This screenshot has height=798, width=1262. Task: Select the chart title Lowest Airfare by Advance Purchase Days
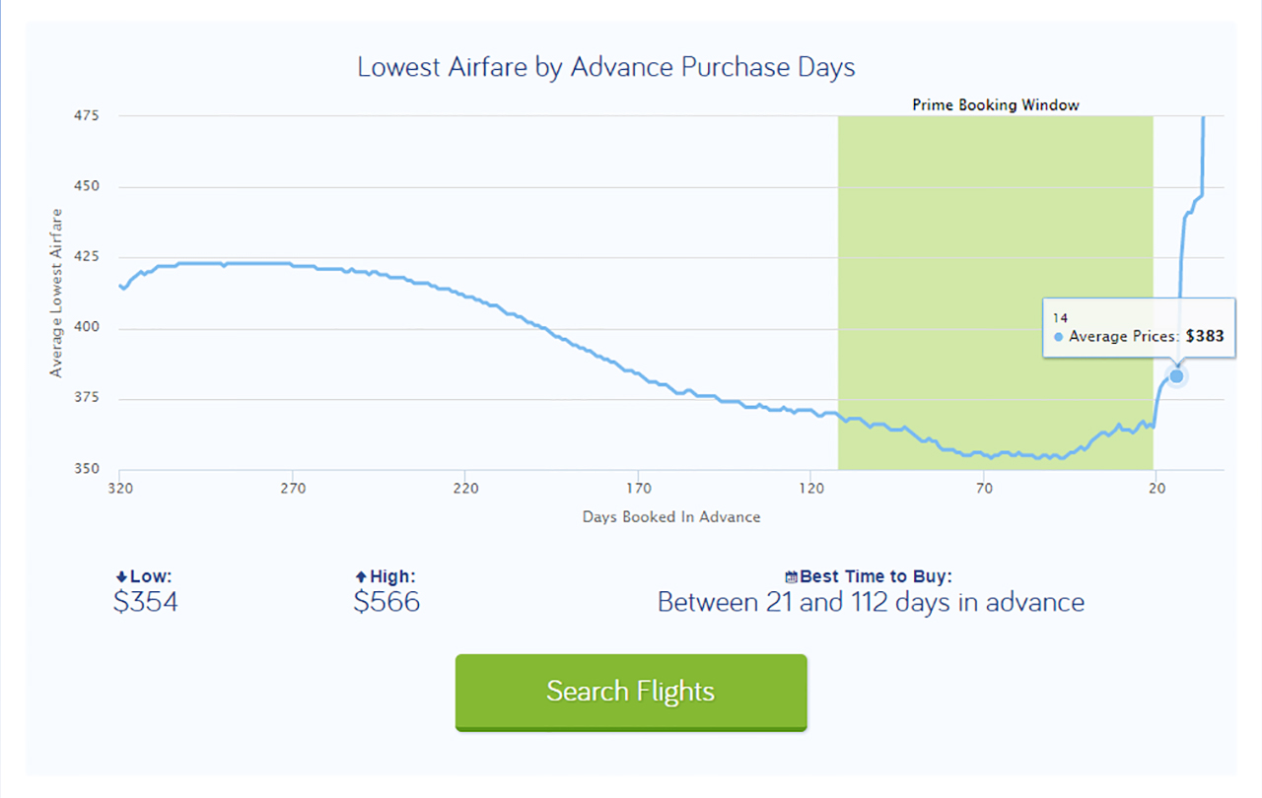605,67
